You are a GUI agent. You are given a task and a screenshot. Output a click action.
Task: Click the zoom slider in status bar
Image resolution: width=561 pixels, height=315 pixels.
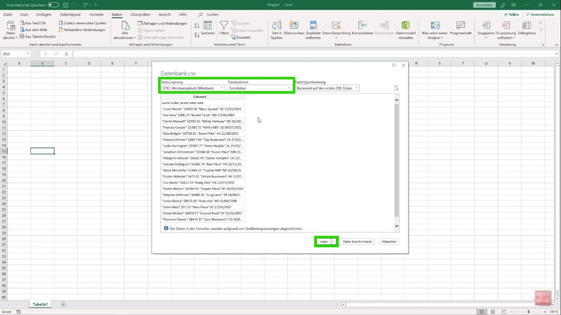(x=528, y=311)
